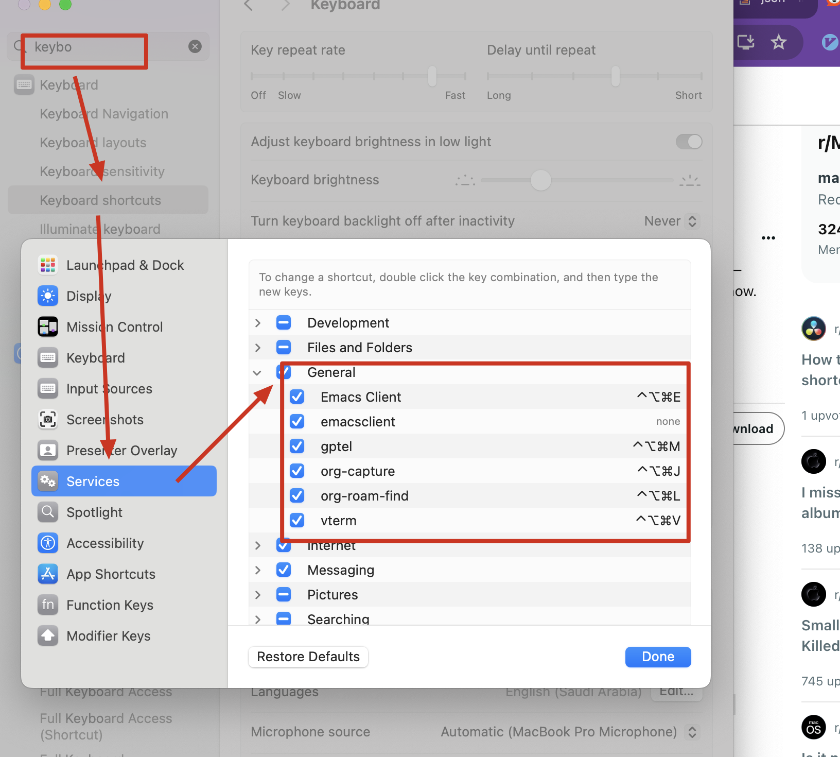Clear the search field with X icon
This screenshot has height=757, width=840.
tap(195, 47)
